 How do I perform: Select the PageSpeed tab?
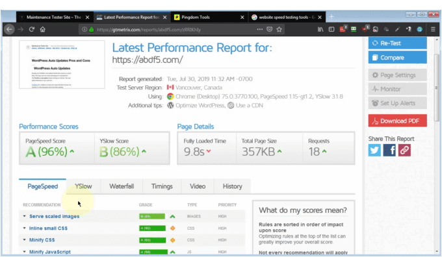42,186
